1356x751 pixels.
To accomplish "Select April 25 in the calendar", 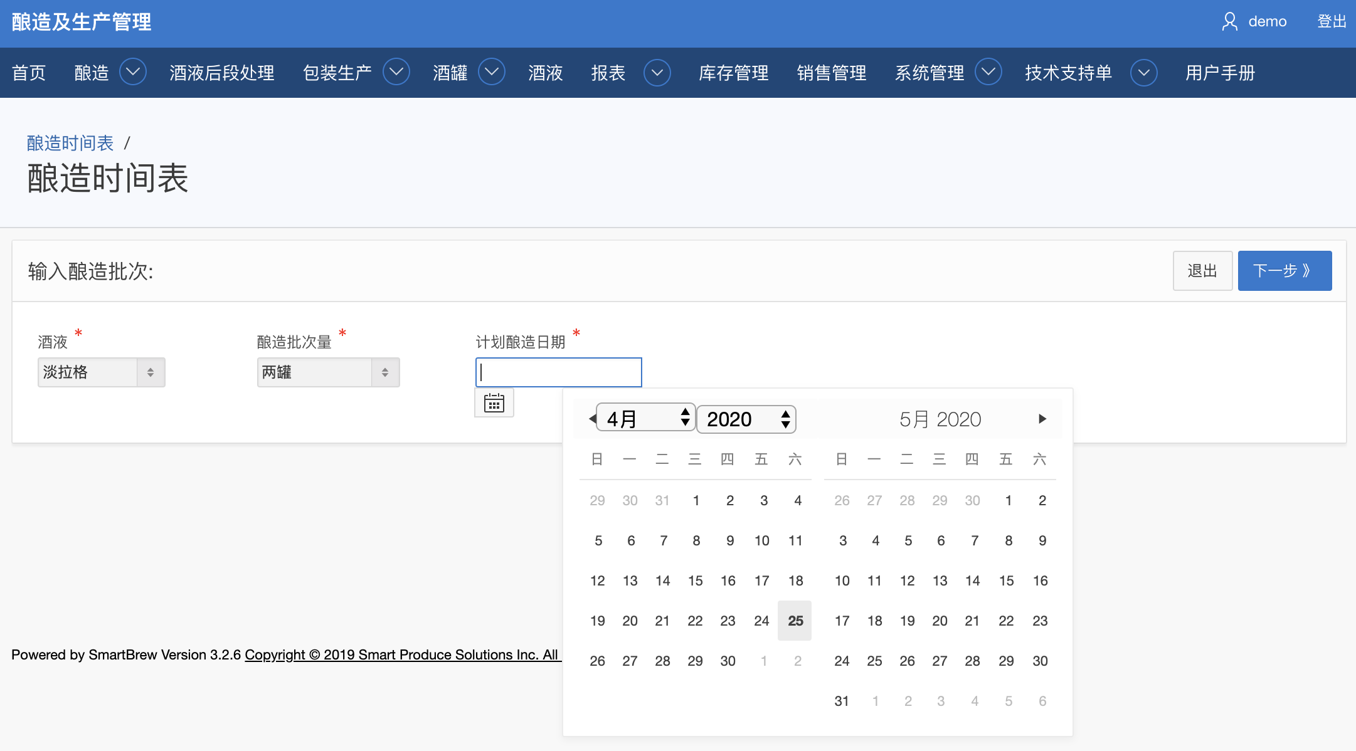I will pos(795,621).
